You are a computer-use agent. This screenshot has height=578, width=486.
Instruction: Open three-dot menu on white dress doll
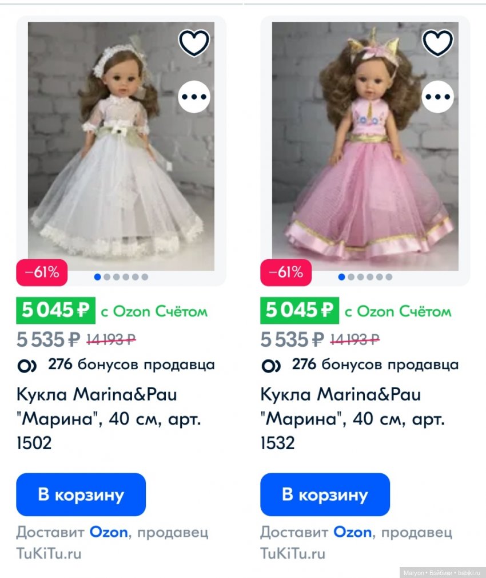(194, 97)
